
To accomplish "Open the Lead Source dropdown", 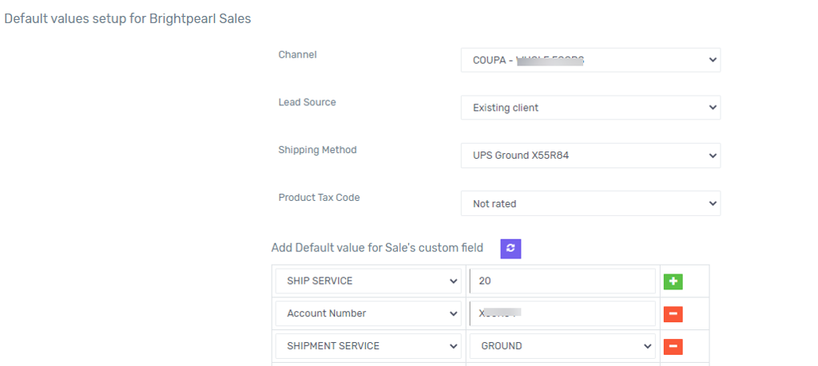I will (x=590, y=108).
